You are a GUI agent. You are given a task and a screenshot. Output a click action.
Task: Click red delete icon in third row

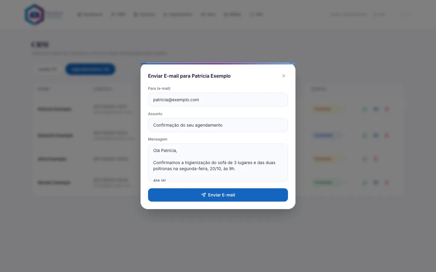376,159
